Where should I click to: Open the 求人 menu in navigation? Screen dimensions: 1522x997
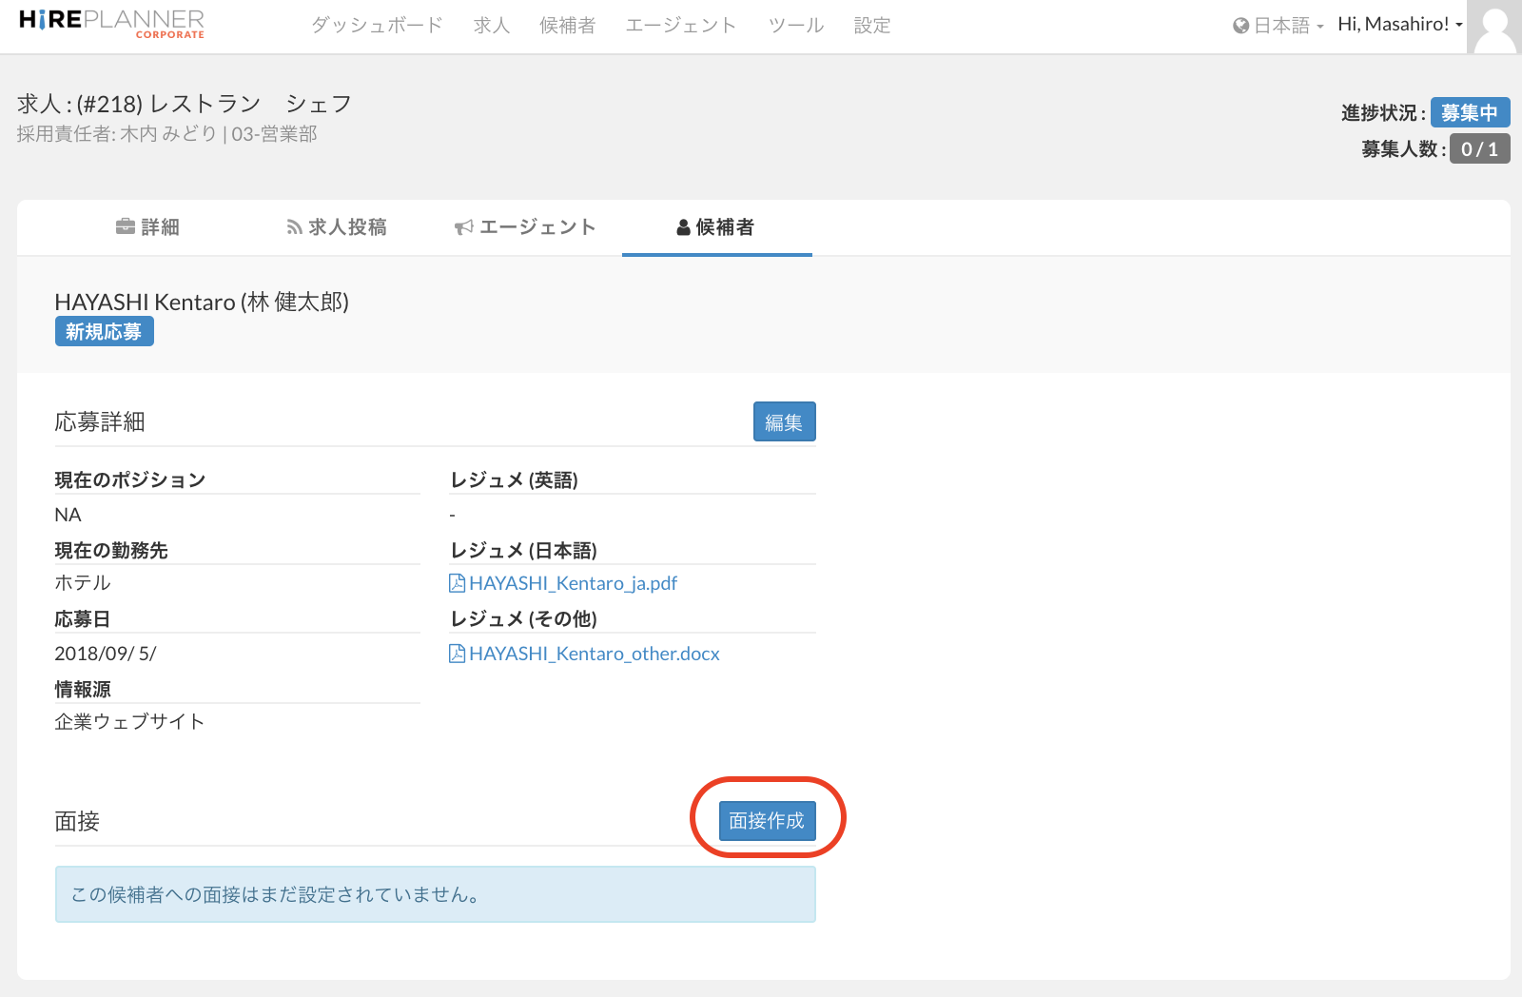pos(492,26)
